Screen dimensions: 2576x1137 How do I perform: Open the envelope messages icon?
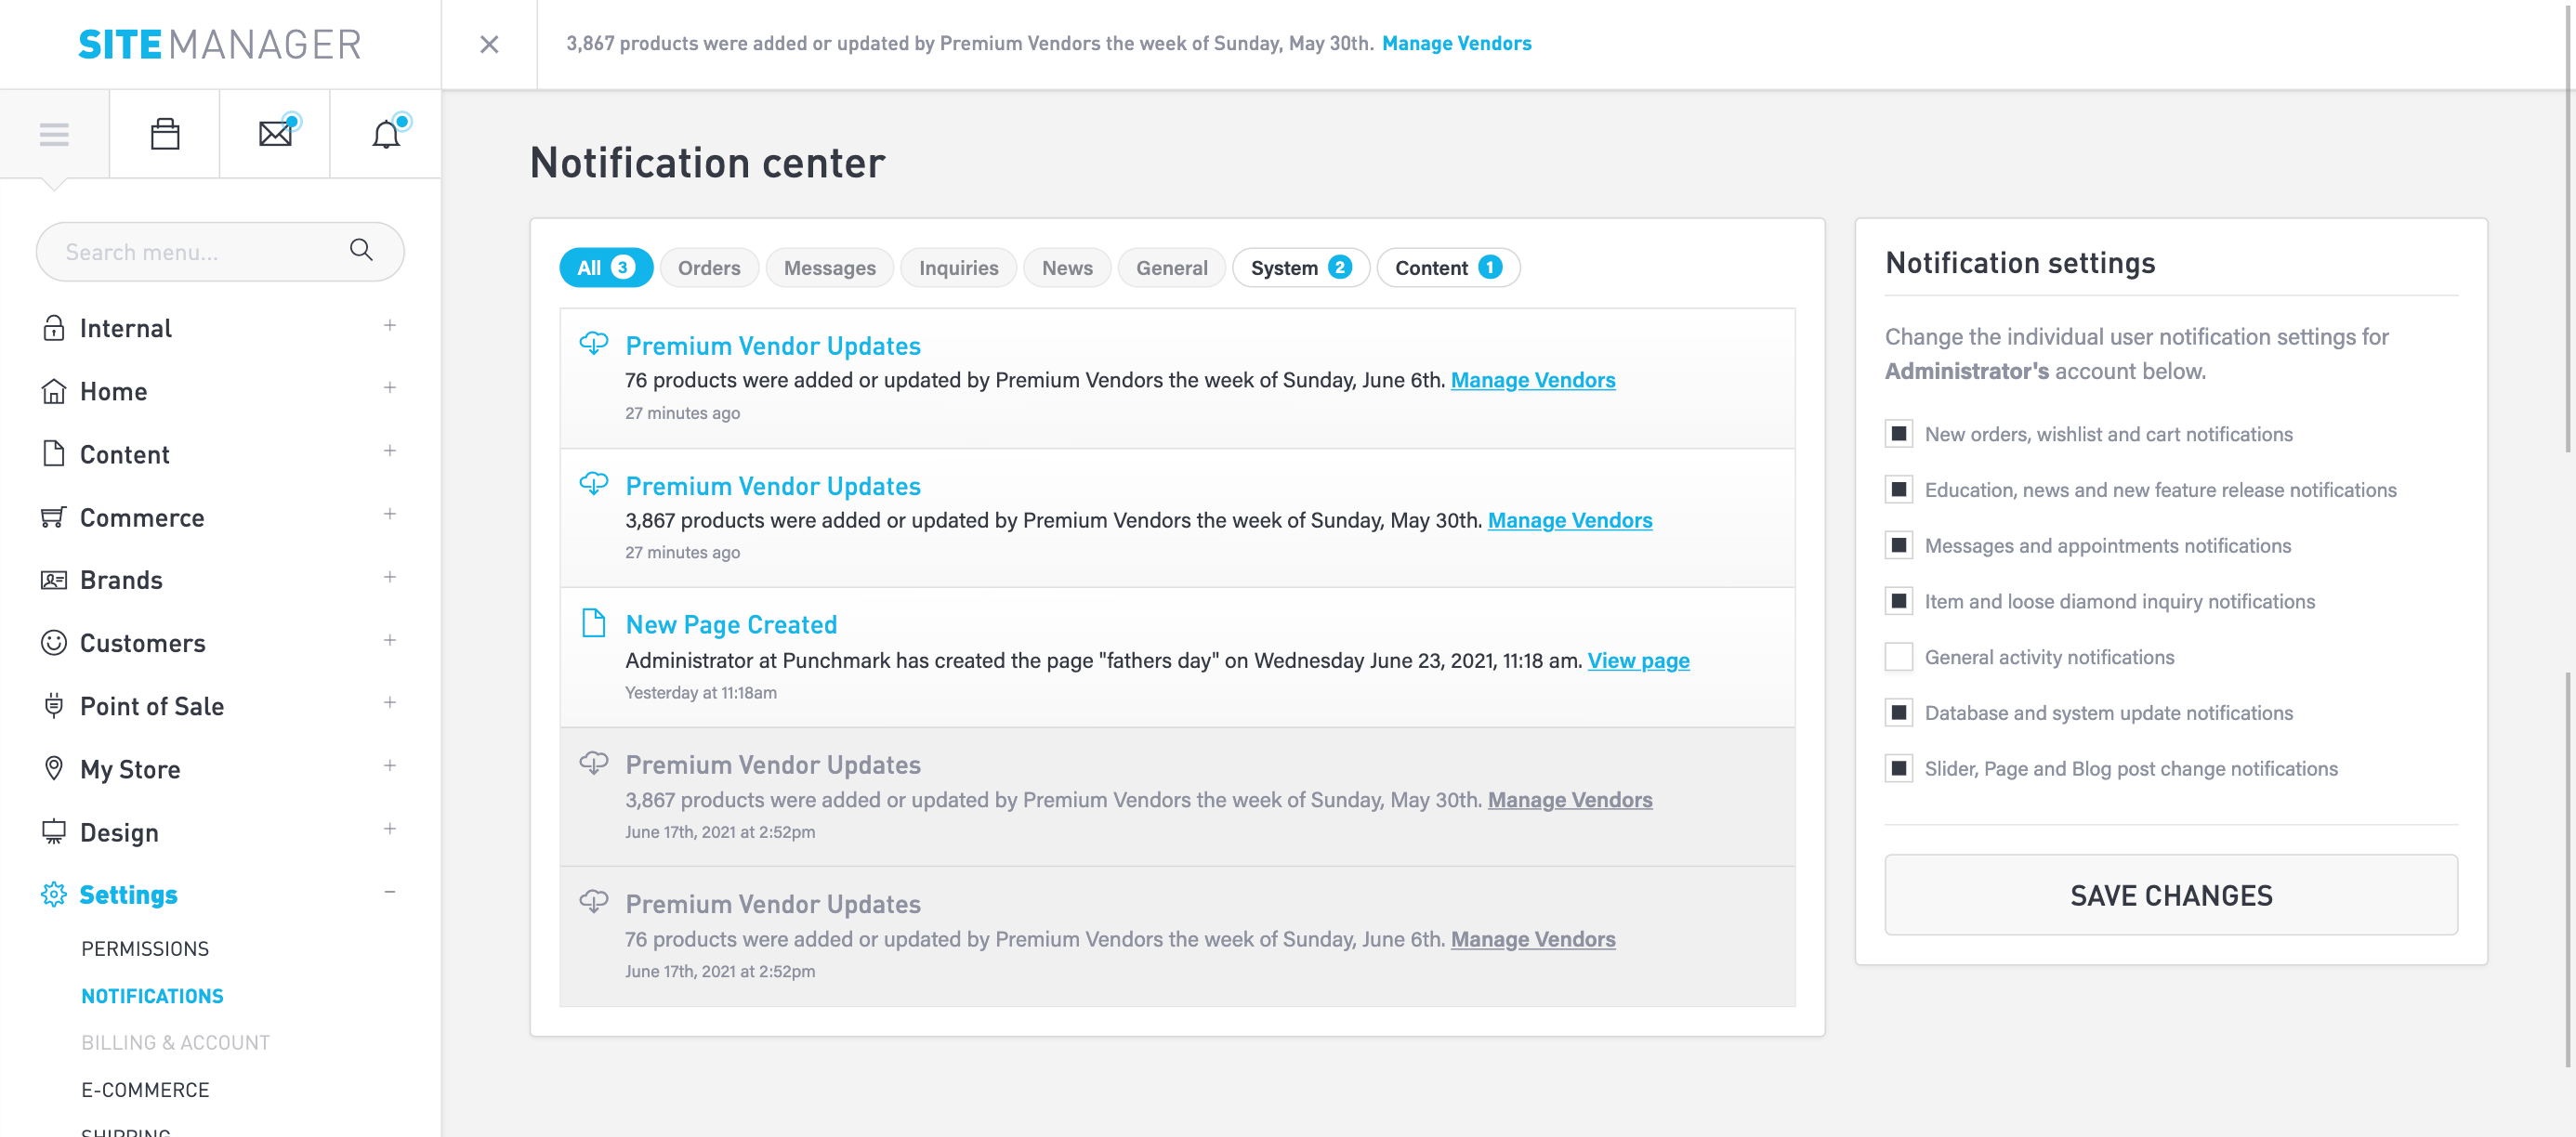[275, 134]
